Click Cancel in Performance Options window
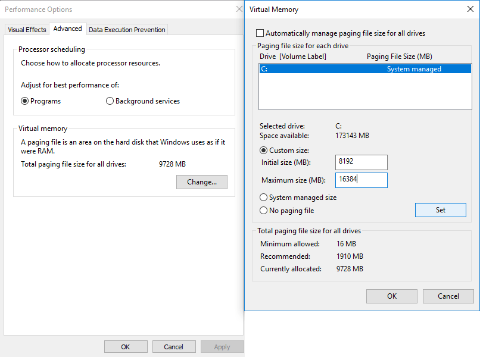480x357 pixels. point(174,347)
